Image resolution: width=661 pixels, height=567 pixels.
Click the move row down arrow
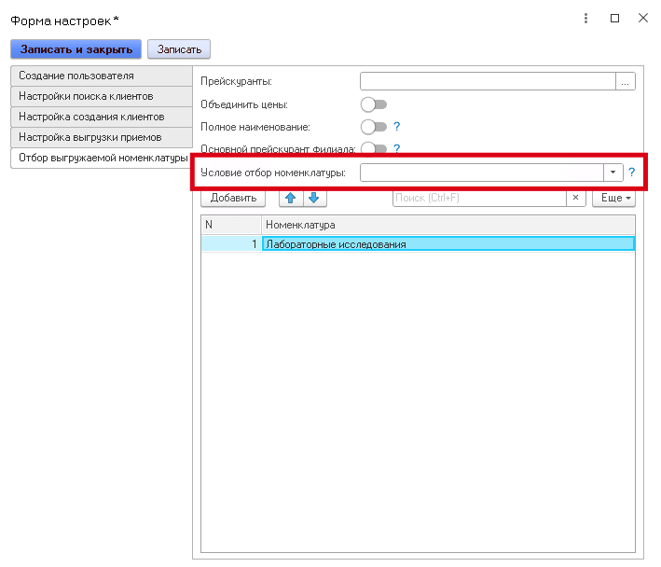pos(314,198)
